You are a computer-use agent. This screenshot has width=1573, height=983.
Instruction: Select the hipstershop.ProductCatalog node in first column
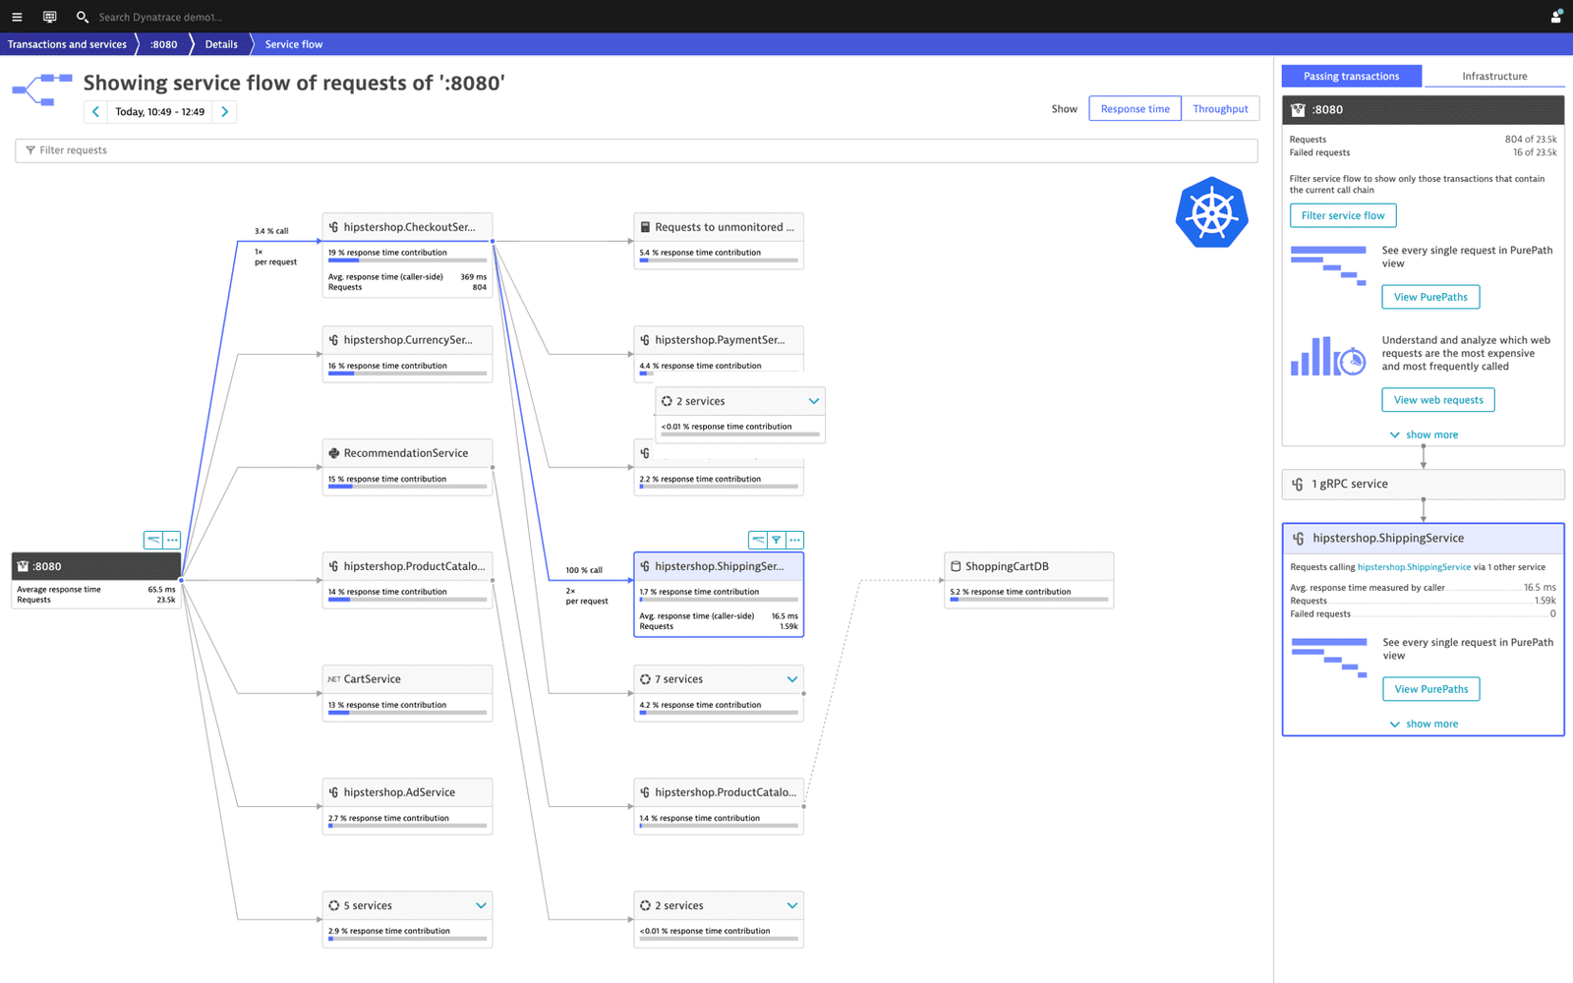[407, 580]
